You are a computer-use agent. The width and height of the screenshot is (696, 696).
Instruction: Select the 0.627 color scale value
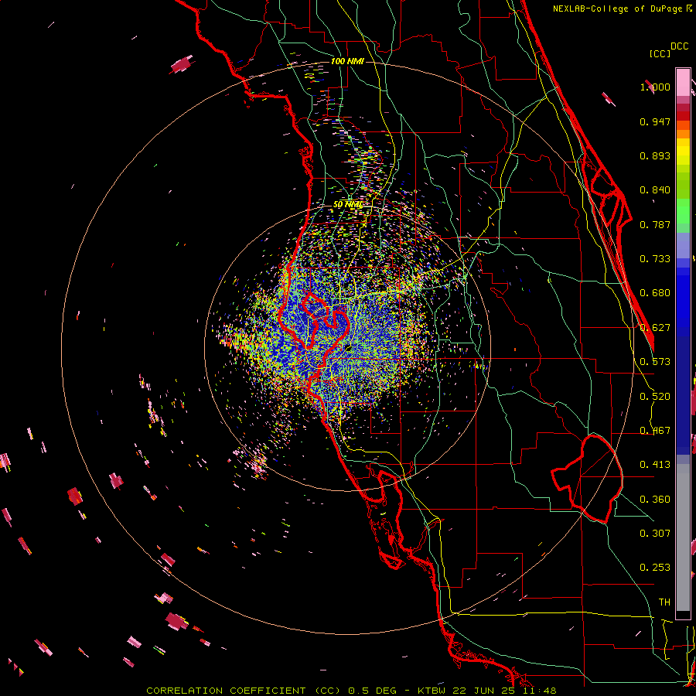[x=655, y=328]
